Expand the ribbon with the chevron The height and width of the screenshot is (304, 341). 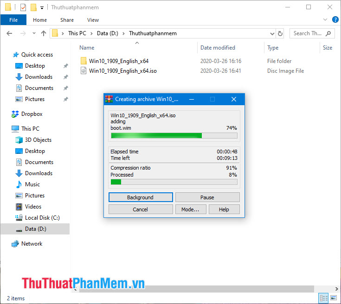(325, 19)
